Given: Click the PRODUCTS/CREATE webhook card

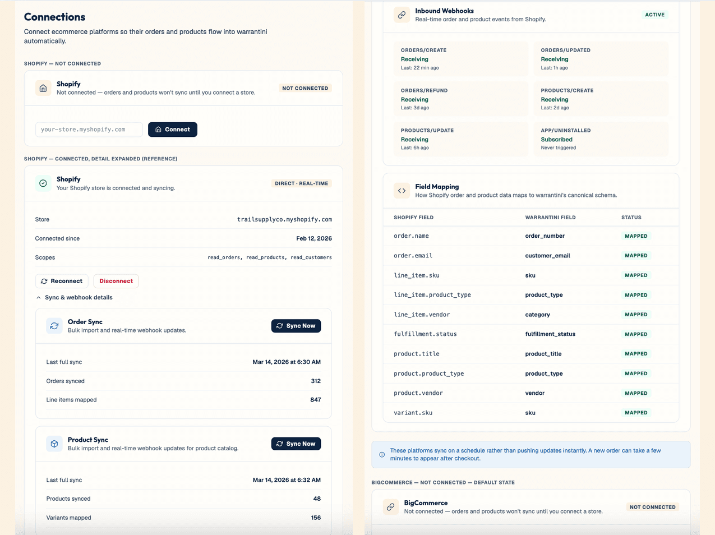Looking at the screenshot, I should click(x=601, y=99).
